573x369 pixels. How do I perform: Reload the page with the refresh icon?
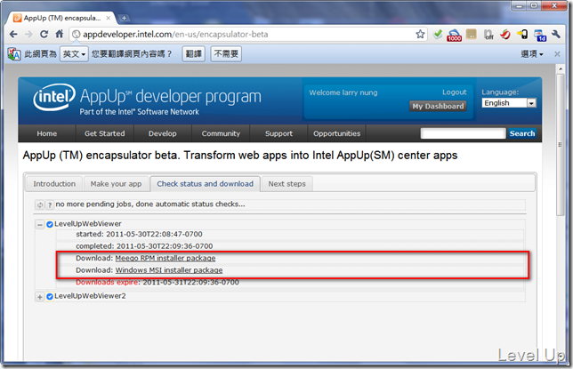point(44,35)
